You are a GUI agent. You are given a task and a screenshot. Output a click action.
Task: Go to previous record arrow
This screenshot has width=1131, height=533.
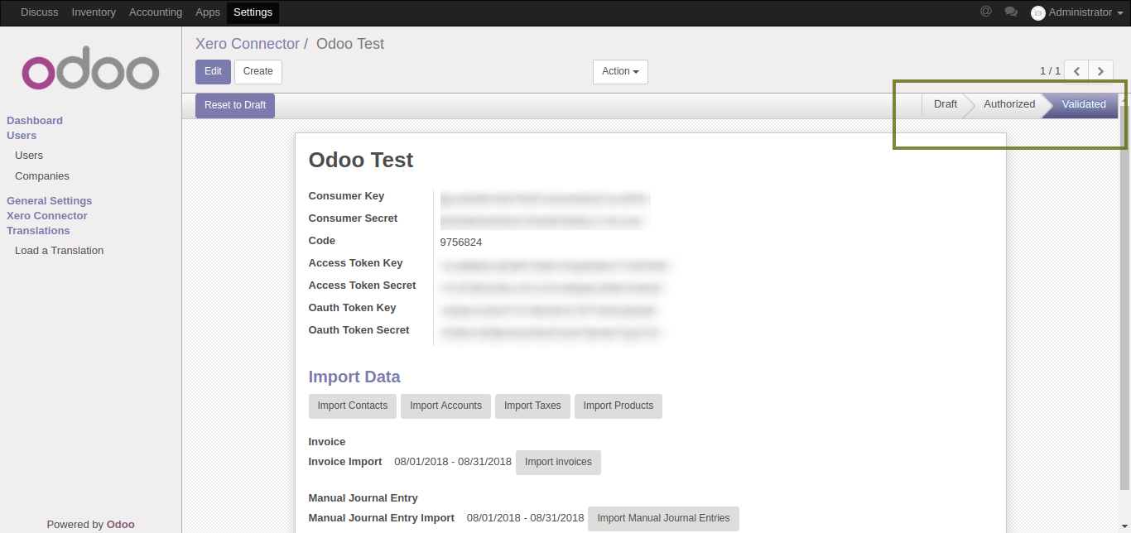1076,71
